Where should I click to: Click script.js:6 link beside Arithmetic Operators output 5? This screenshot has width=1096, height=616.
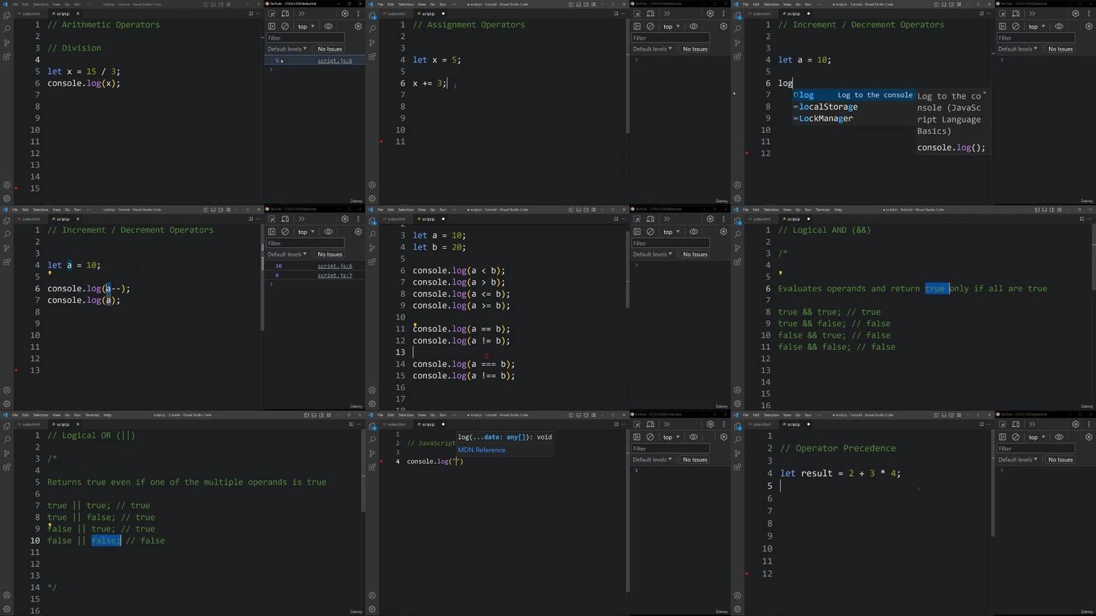point(335,60)
